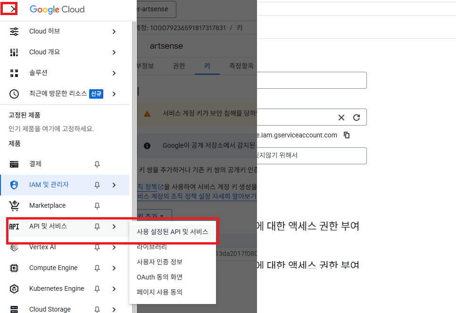Clear the field with the X icon
Viewport: 456px width, 313px height.
[x=341, y=118]
